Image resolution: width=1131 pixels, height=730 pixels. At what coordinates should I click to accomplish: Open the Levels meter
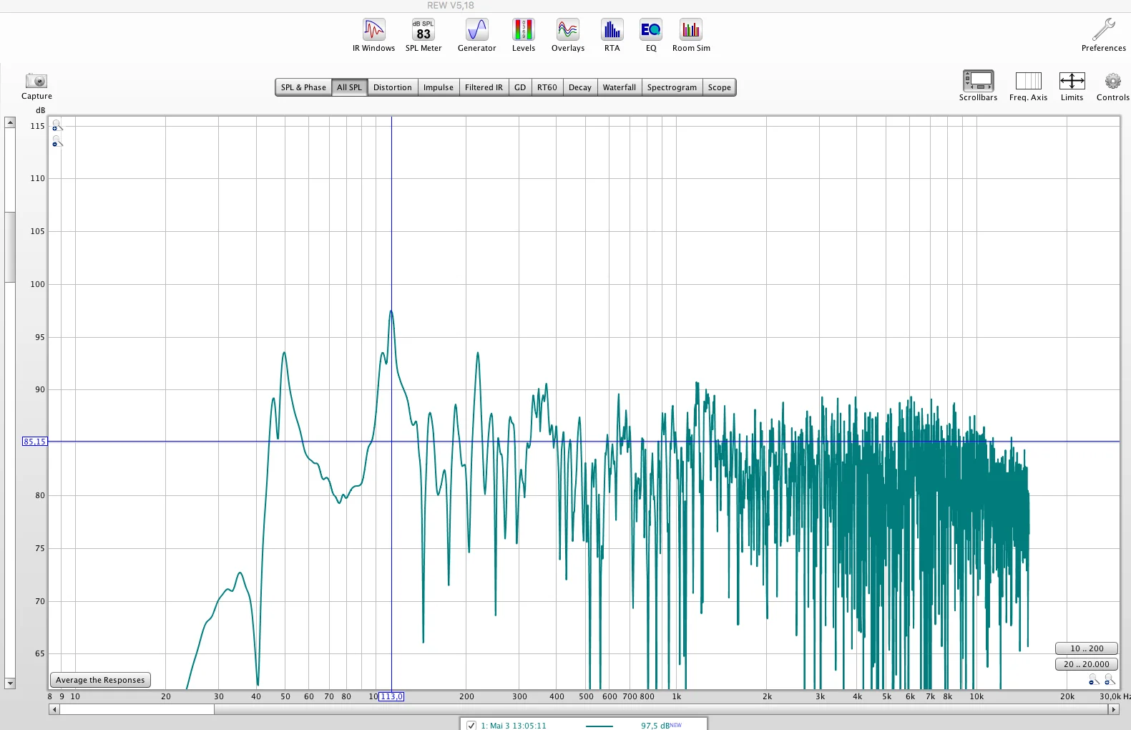pos(523,35)
